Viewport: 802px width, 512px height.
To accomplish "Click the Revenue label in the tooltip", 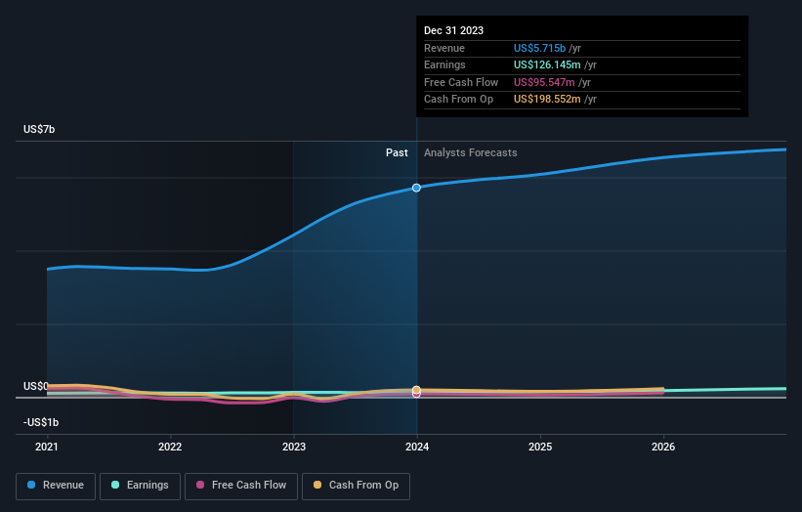I will 444,48.
